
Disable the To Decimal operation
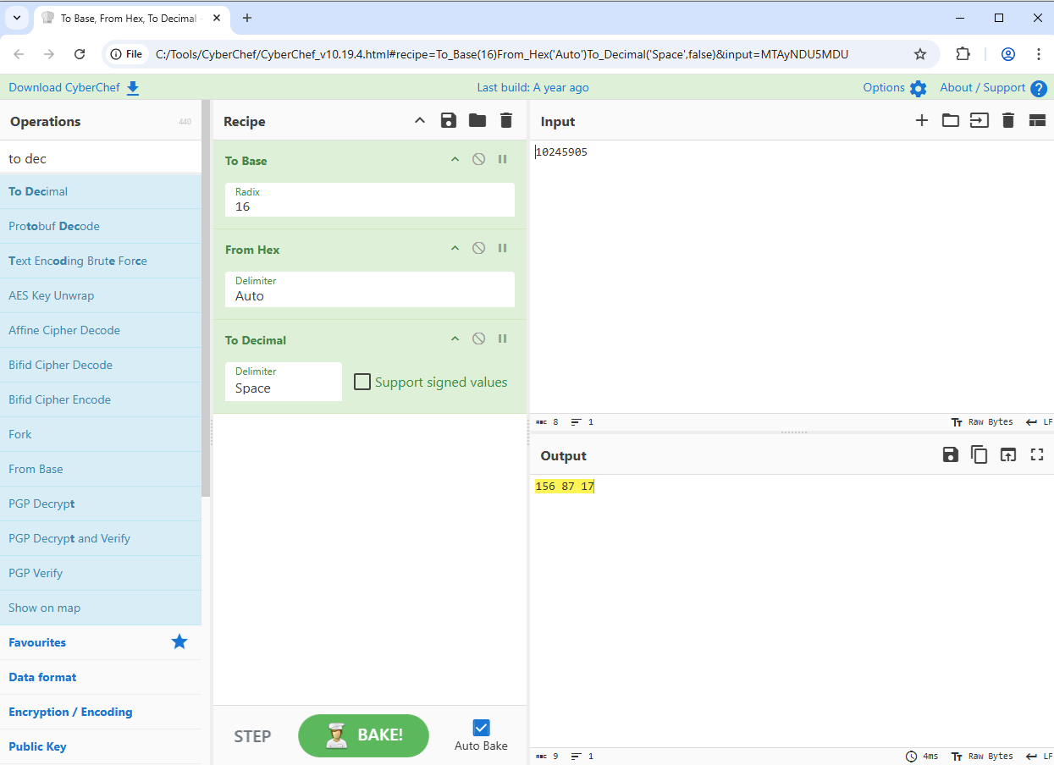(478, 338)
